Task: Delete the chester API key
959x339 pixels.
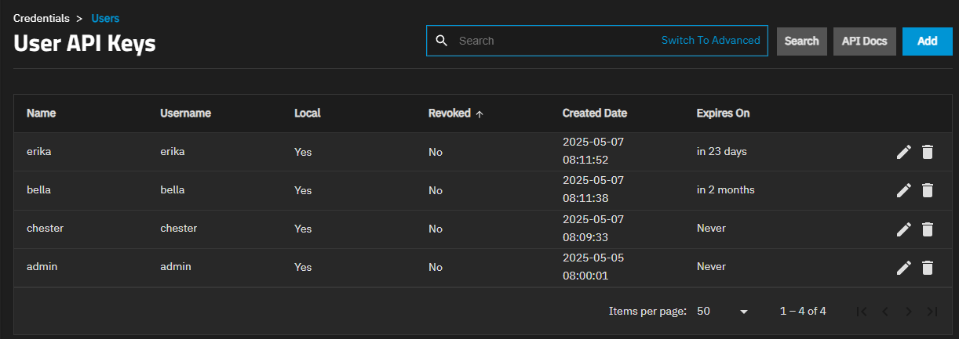Action: click(928, 229)
